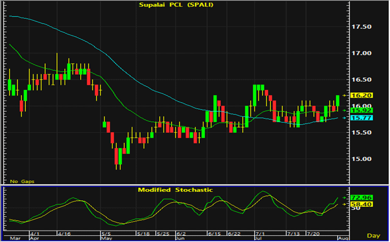390x242 pixels.
Task: Click the 15.77 cyan moving average value
Action: pyautogui.click(x=361, y=118)
